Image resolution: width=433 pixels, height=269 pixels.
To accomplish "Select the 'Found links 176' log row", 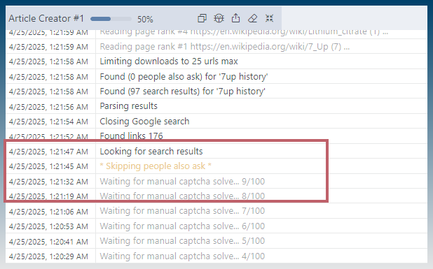I will [216, 136].
